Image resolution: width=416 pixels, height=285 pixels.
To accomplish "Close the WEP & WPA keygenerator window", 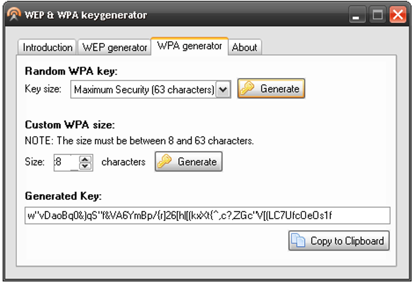I will pyautogui.click(x=398, y=15).
